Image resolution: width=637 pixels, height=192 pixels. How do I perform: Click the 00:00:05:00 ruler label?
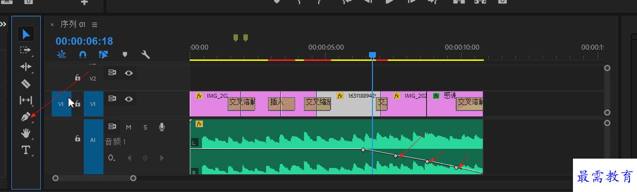pyautogui.click(x=326, y=48)
